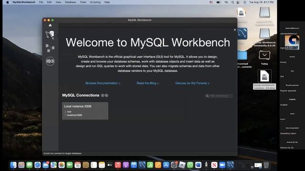Click the Browse Documentation link
Viewport: 305px width, 171px height.
[103, 83]
